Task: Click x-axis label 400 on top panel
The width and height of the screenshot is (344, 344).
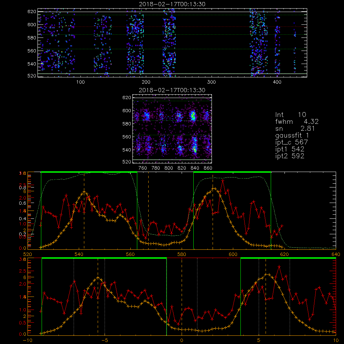Action: click(277, 82)
